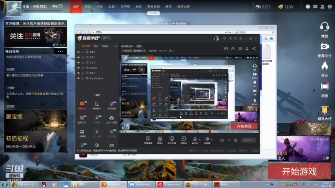Image resolution: width=335 pixels, height=188 pixels.
Task: Select the 商店 tab in the game menu
Action: click(168, 7)
